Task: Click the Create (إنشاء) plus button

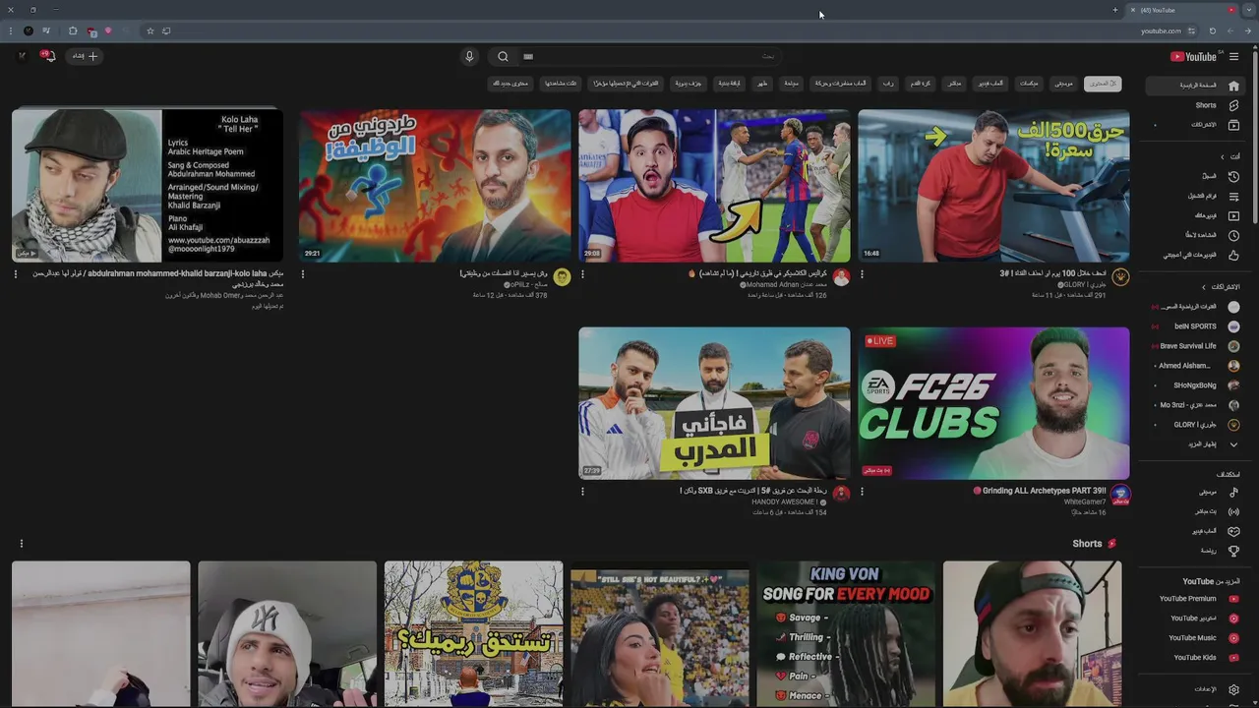Action: (x=85, y=56)
